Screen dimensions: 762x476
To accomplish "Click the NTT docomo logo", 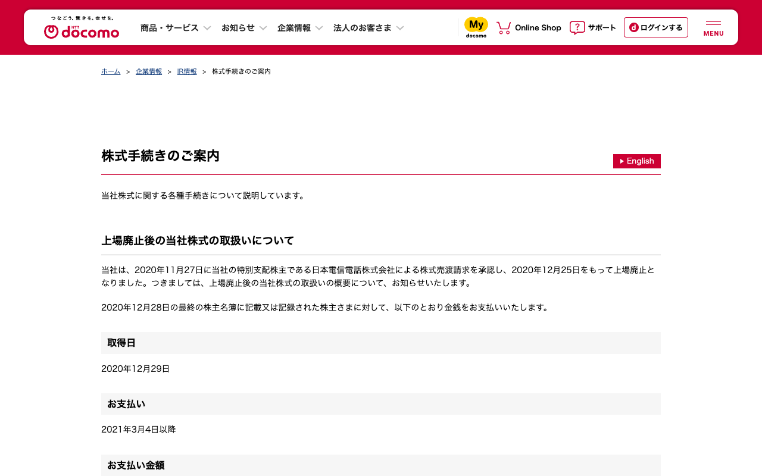I will click(x=82, y=27).
